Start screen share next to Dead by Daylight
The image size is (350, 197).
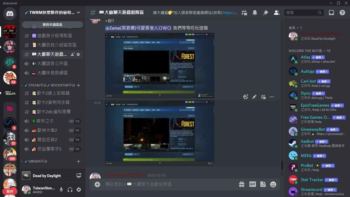click(x=79, y=175)
